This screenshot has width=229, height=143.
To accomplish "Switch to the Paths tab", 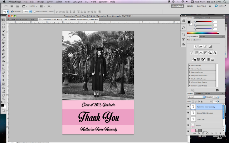I will pos(208,94).
